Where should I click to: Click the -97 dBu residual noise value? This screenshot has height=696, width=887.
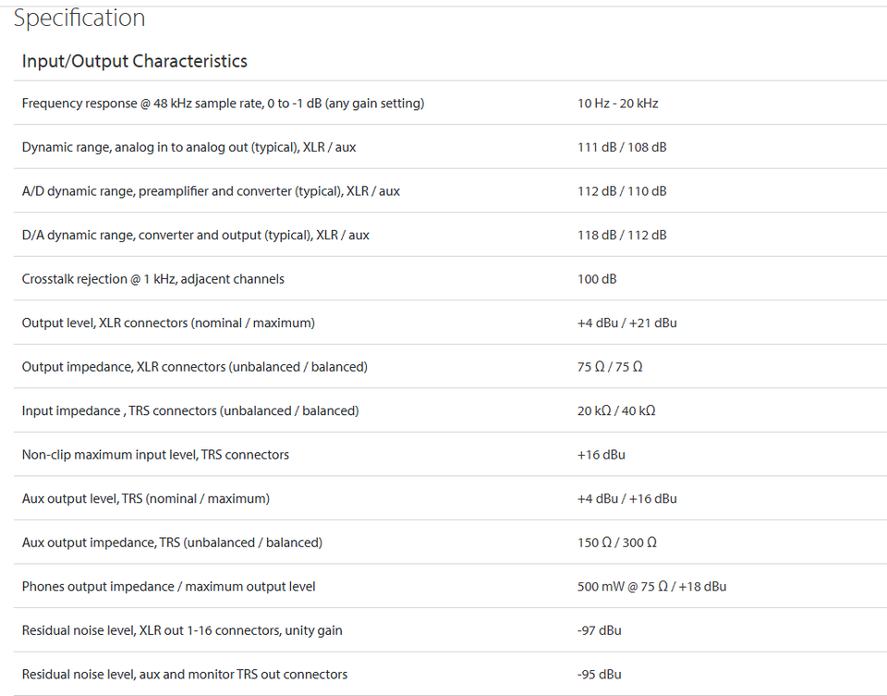599,630
